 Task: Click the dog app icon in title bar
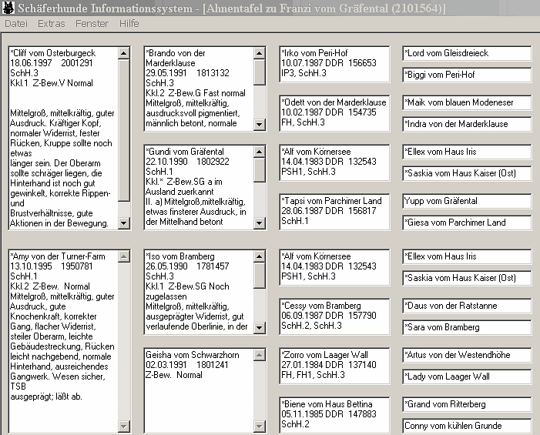click(x=8, y=8)
